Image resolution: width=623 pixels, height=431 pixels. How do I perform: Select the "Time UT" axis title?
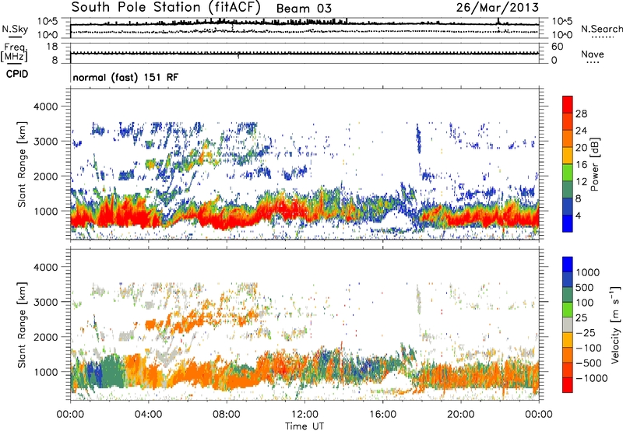(304, 426)
